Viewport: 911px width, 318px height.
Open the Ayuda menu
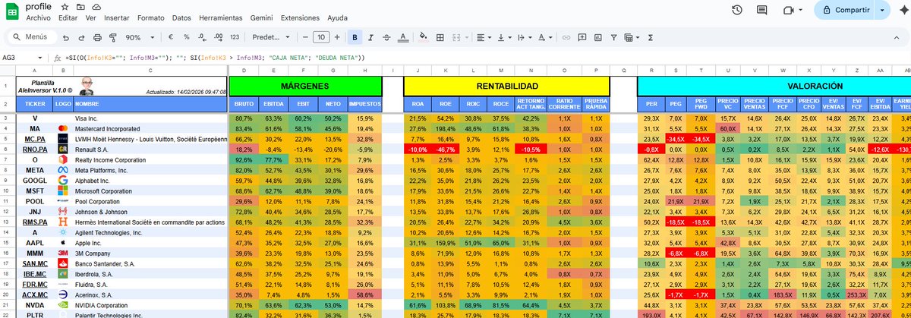tap(337, 17)
